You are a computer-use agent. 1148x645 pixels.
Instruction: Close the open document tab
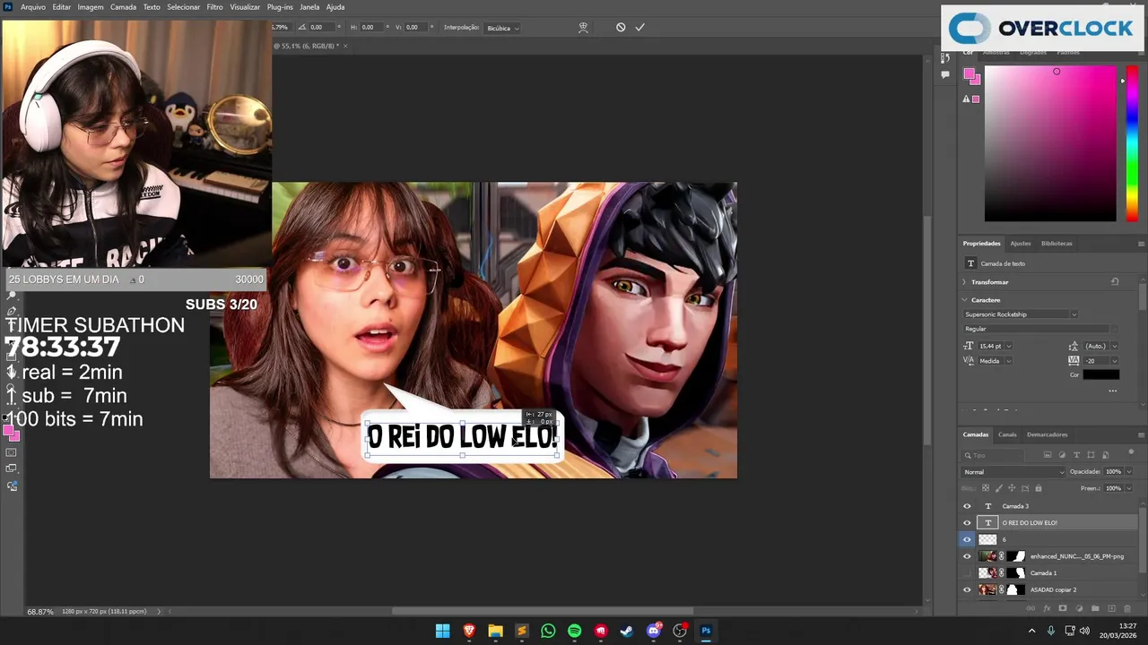(x=345, y=46)
